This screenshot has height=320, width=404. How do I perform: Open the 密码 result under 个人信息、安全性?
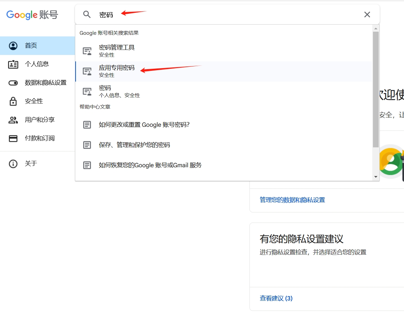224,91
